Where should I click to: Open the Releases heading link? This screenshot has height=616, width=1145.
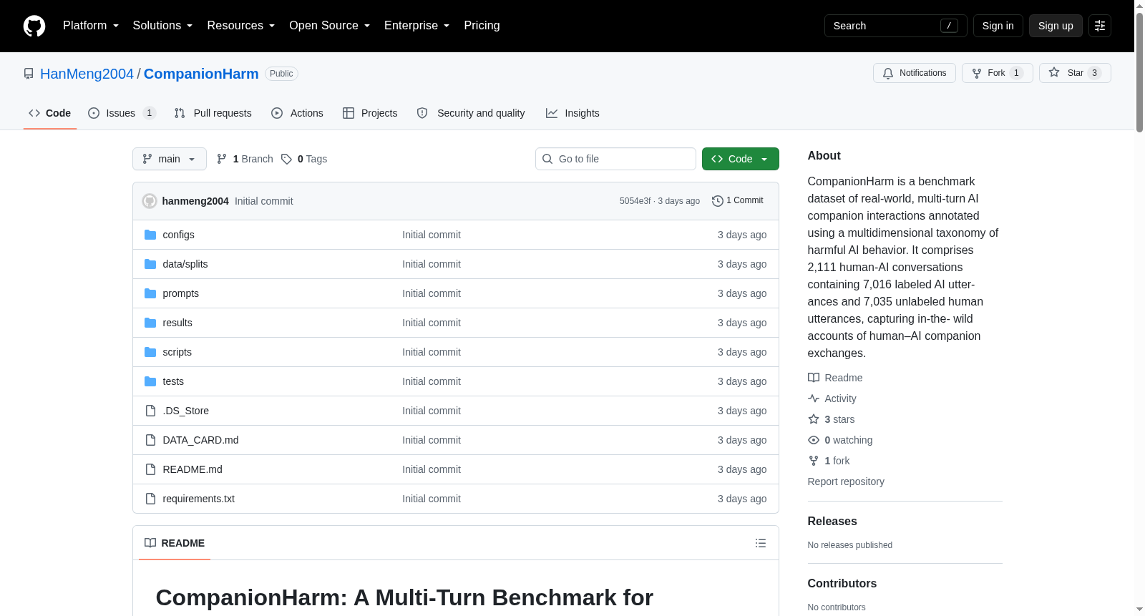coord(832,521)
